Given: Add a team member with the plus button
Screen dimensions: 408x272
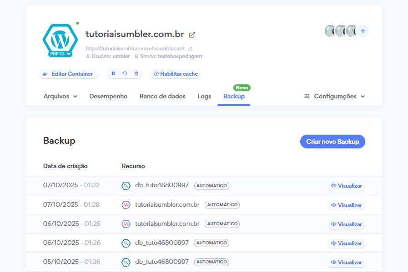Looking at the screenshot, I should point(363,31).
